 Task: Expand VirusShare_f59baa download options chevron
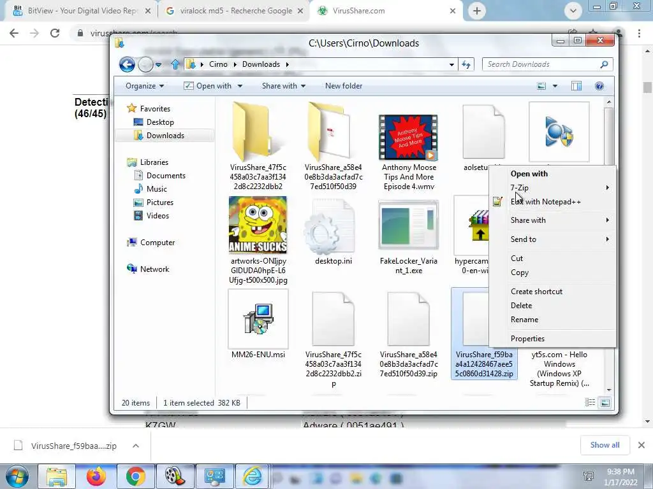pyautogui.click(x=136, y=446)
